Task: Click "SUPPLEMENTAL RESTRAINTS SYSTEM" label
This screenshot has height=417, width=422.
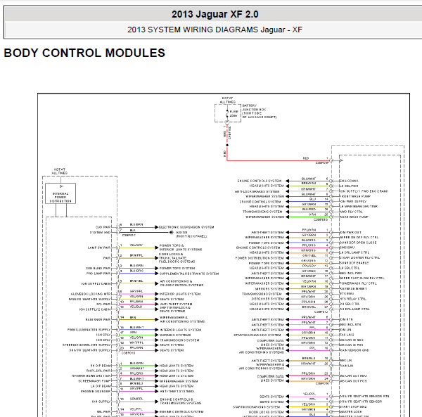Action: click(189, 274)
